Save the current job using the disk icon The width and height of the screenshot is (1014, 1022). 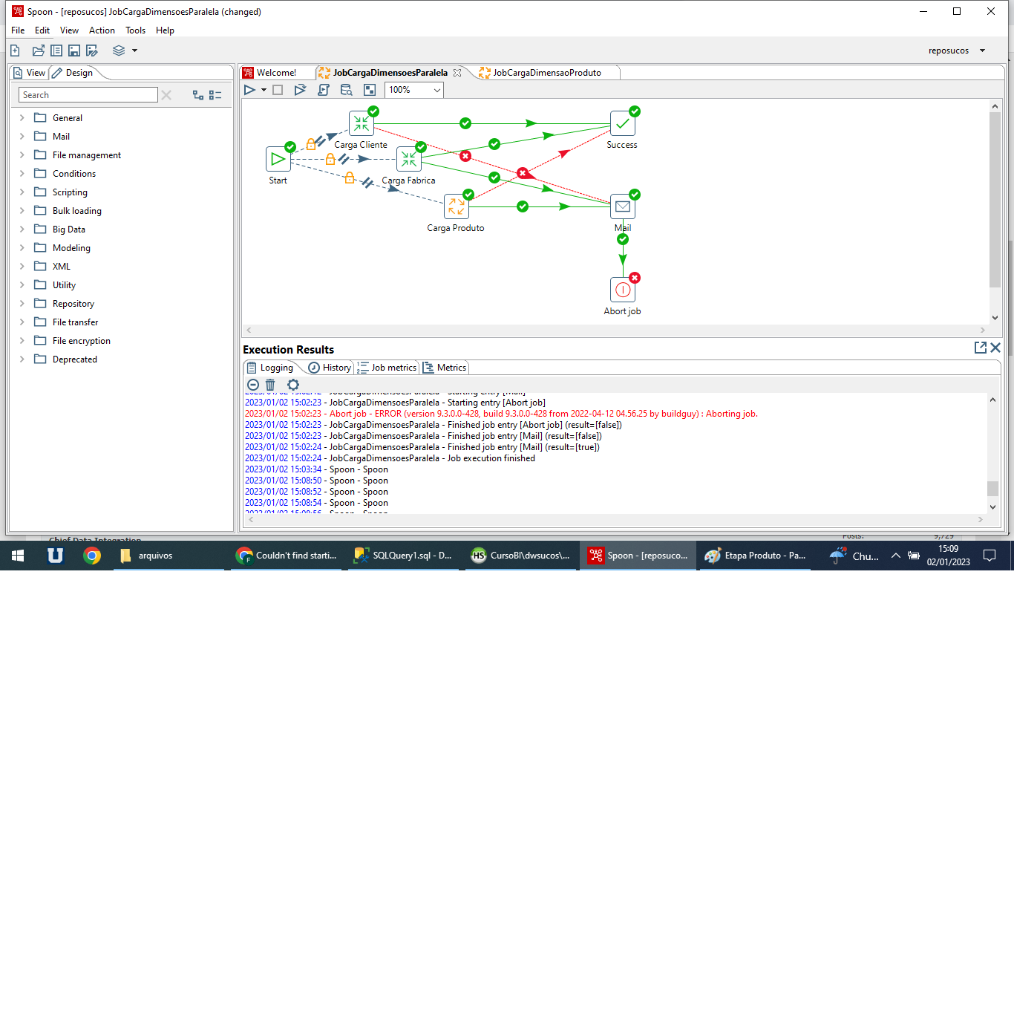(74, 51)
